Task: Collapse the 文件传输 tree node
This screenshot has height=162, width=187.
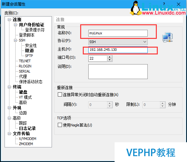Action: point(9,134)
